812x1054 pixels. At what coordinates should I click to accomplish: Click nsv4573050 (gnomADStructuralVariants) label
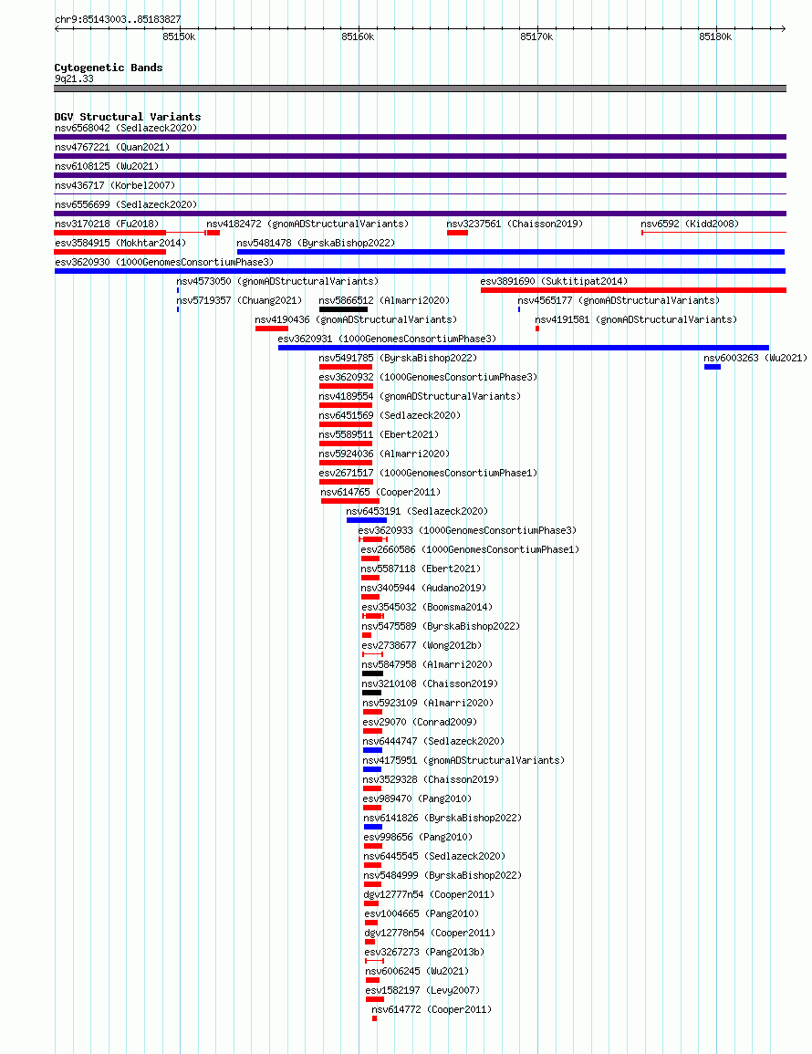(x=277, y=282)
